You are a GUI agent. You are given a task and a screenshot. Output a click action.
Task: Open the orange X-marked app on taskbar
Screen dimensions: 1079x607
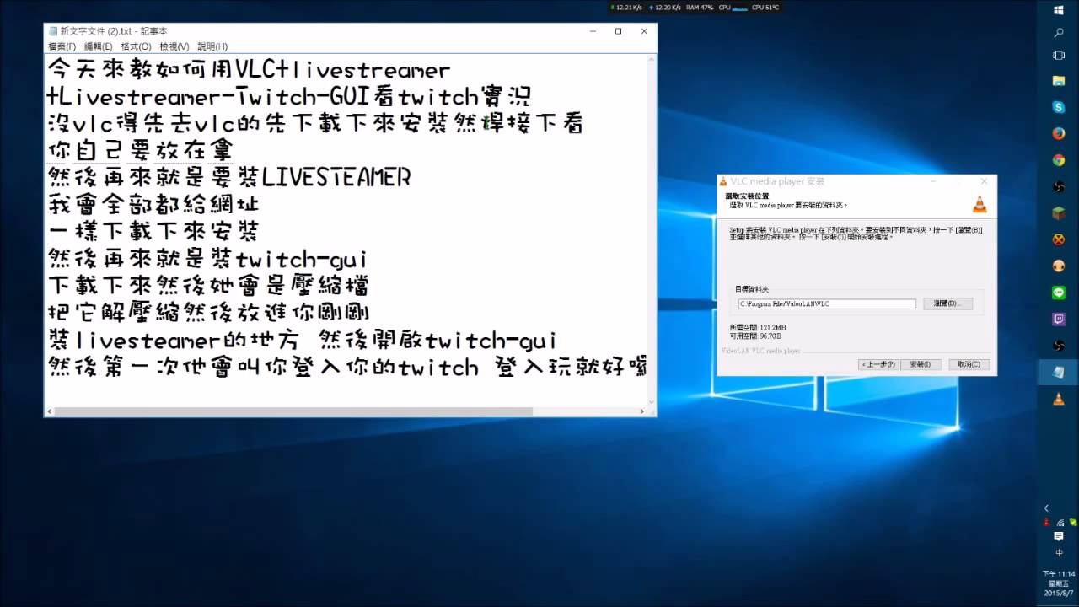(x=1059, y=239)
